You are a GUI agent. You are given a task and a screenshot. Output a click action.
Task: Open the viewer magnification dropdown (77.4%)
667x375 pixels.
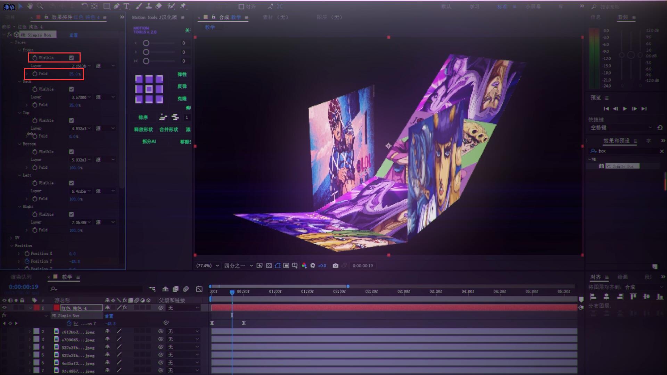click(x=207, y=266)
